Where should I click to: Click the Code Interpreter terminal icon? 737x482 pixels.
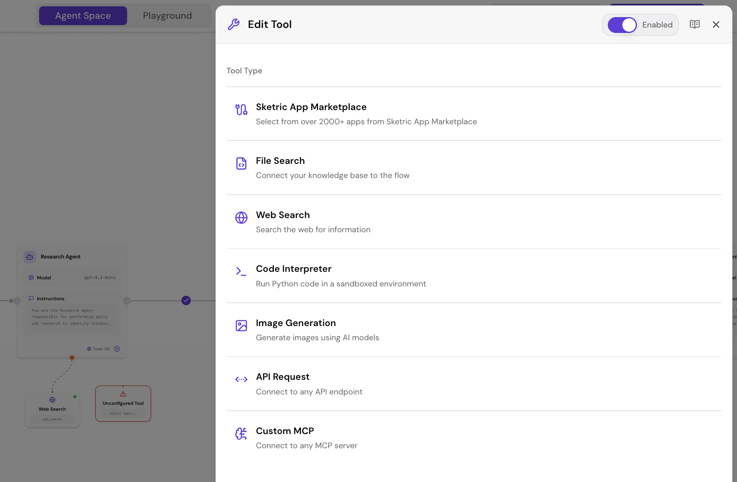pyautogui.click(x=241, y=271)
